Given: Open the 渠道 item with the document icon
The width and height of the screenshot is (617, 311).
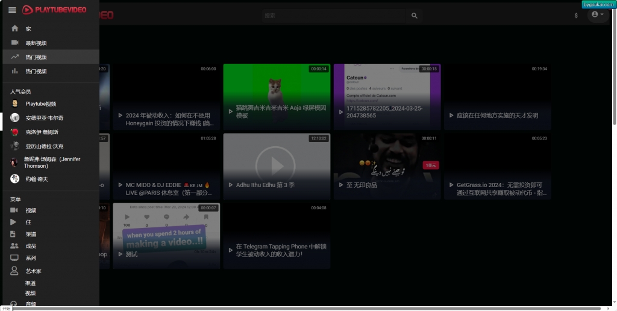Looking at the screenshot, I should (15, 234).
